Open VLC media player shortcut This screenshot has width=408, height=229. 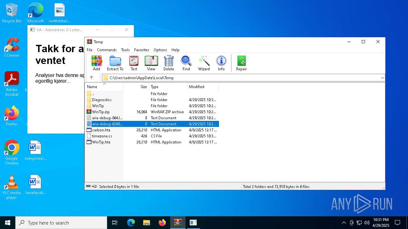pyautogui.click(x=12, y=187)
